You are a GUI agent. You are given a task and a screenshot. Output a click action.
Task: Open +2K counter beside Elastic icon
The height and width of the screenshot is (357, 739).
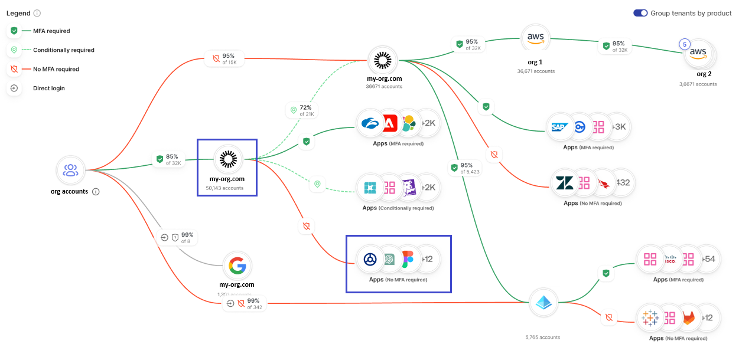(x=430, y=123)
